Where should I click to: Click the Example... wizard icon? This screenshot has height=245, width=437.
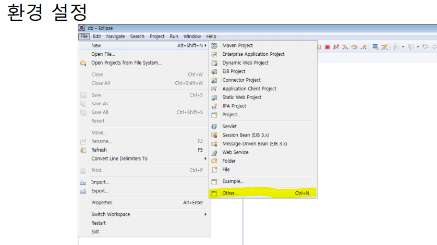pos(214,181)
